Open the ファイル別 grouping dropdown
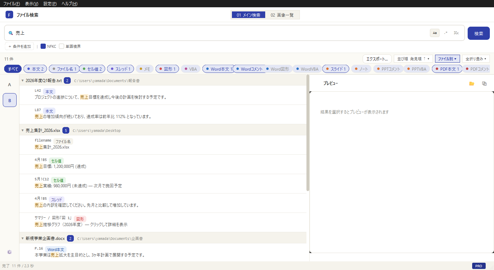This screenshot has height=270, width=494. coord(448,59)
